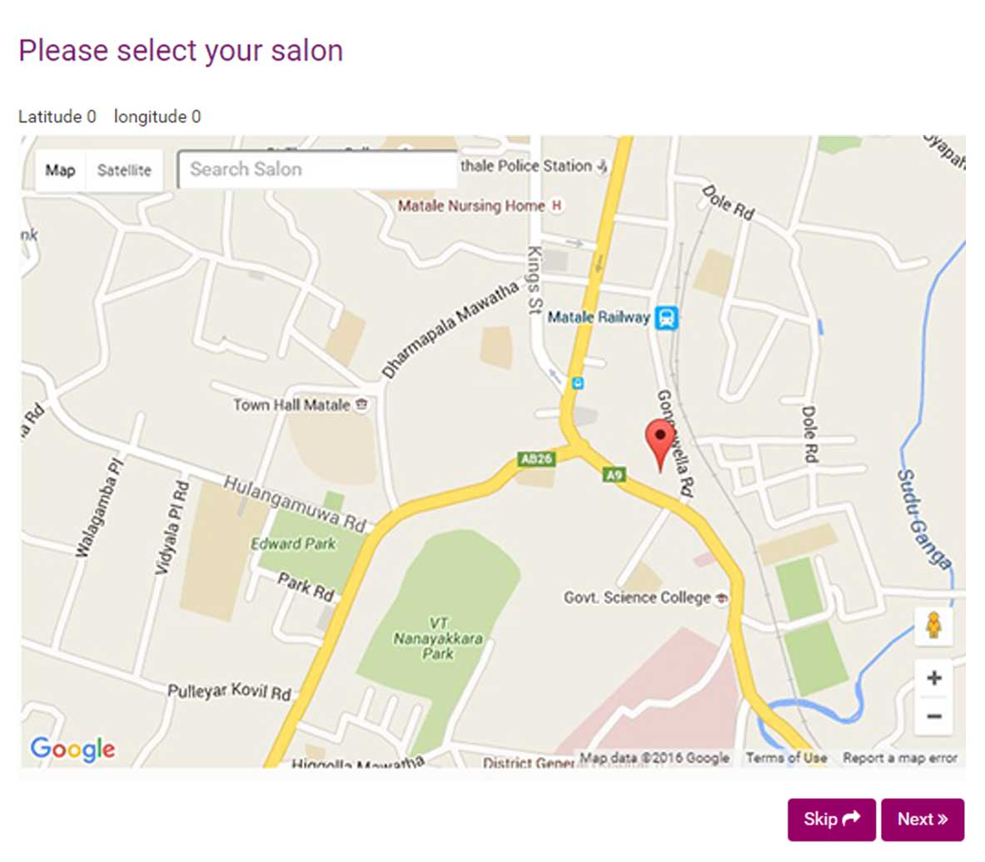Open the Terms of Use link
This screenshot has width=985, height=862.
pos(786,758)
